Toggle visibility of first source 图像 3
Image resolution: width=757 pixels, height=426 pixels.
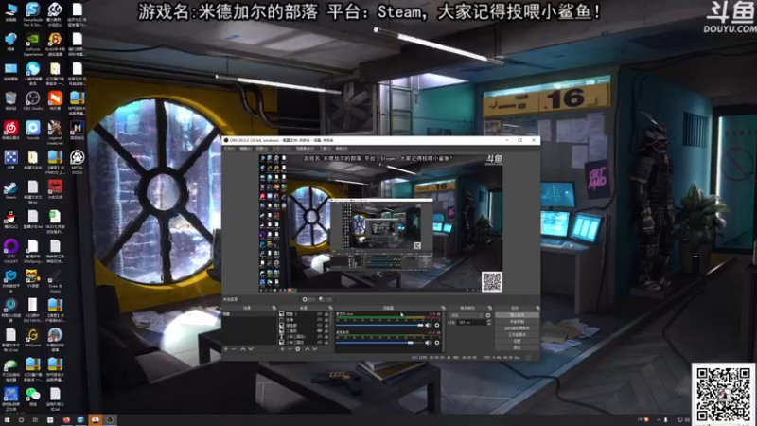pyautogui.click(x=320, y=314)
